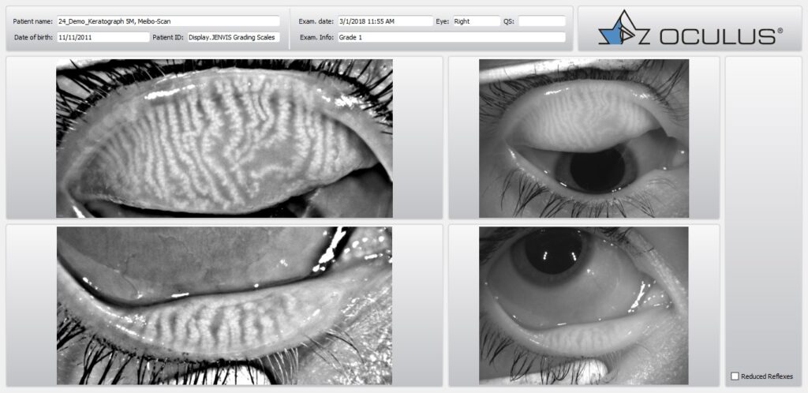Enable the Reduced Reflexes checkbox
This screenshot has height=393, width=808.
pos(735,376)
